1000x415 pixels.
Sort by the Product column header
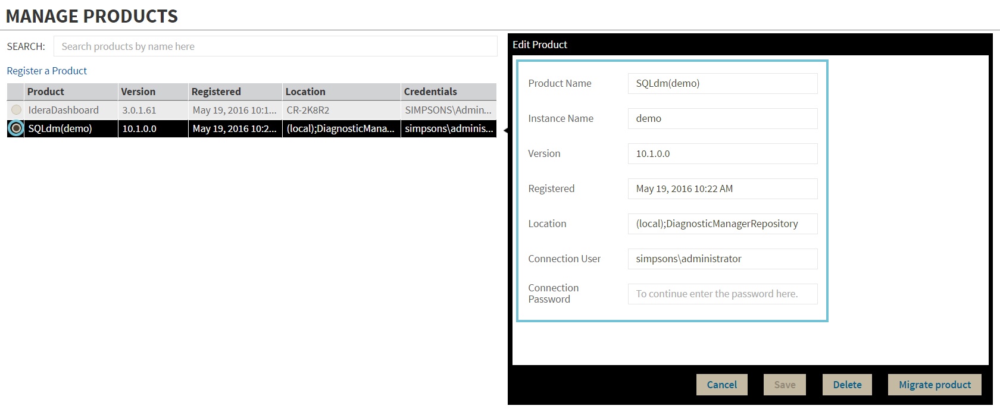point(46,92)
